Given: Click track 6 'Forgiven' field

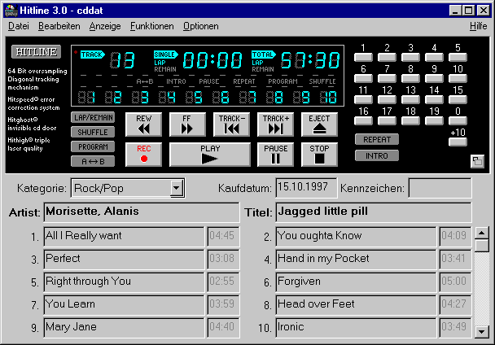Looking at the screenshot, I should point(356,282).
